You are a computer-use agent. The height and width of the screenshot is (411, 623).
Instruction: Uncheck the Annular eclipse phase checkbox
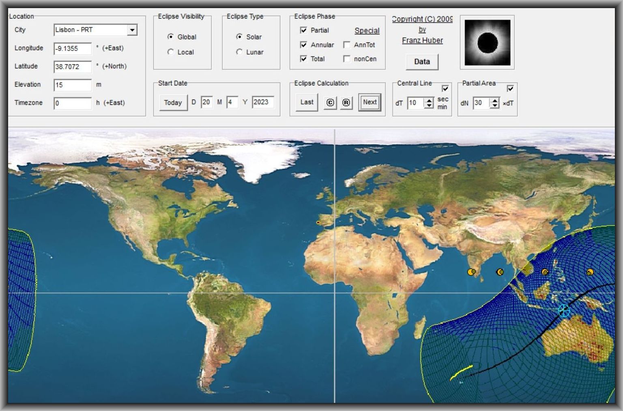[x=303, y=45]
